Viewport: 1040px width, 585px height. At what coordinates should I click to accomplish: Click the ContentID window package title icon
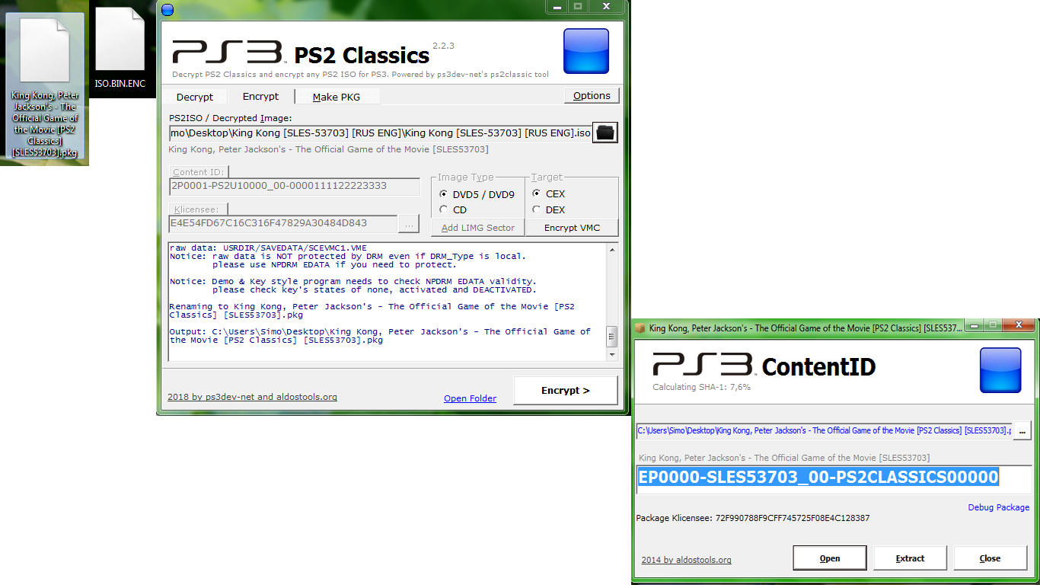tap(640, 328)
